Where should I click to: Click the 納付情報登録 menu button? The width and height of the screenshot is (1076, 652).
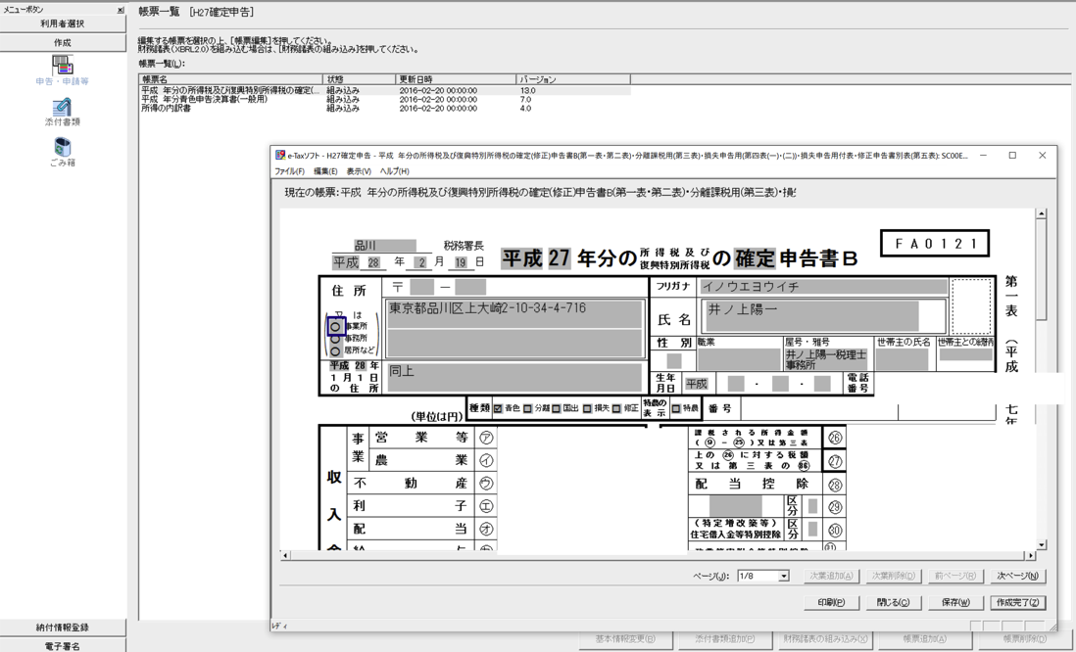[x=63, y=628]
